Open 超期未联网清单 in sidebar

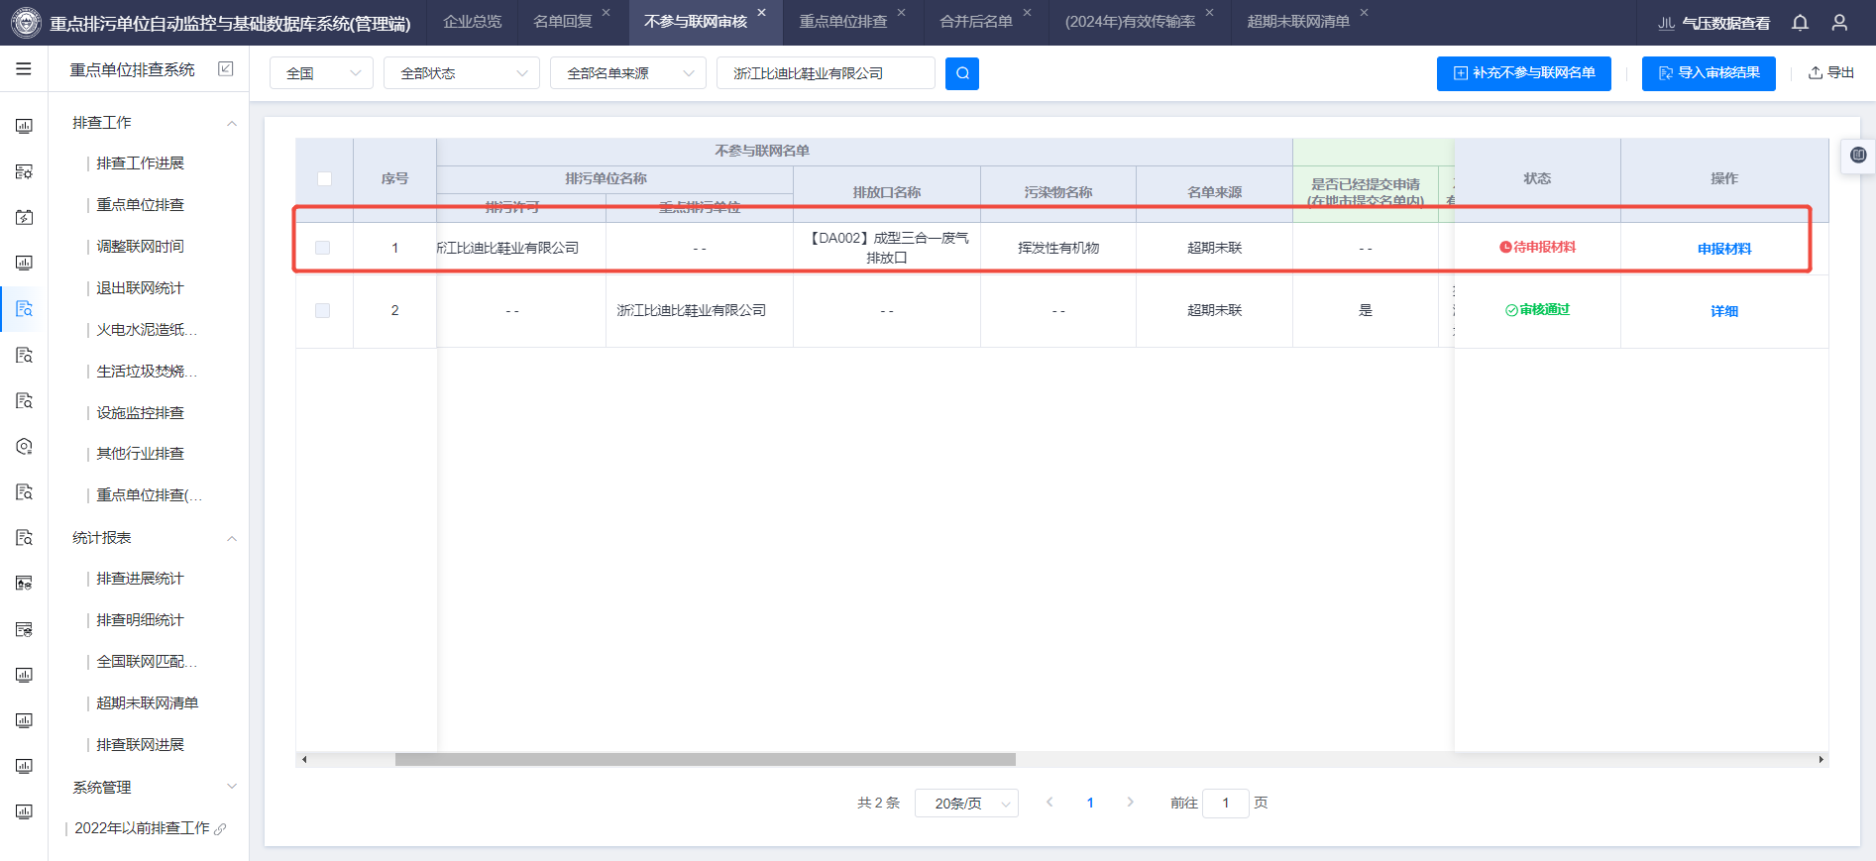[x=147, y=703]
